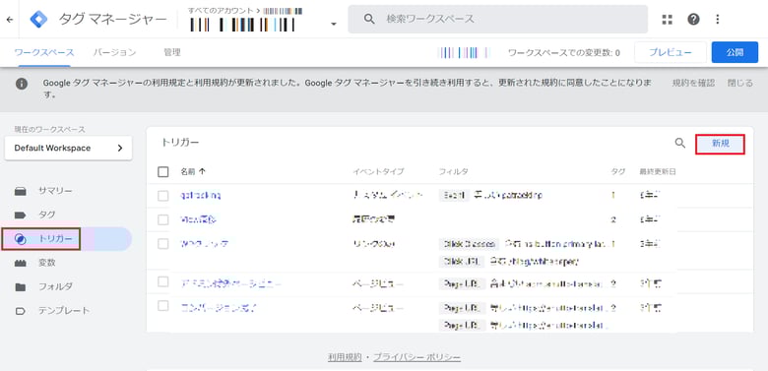Click the Click URL filter chip

click(x=462, y=262)
